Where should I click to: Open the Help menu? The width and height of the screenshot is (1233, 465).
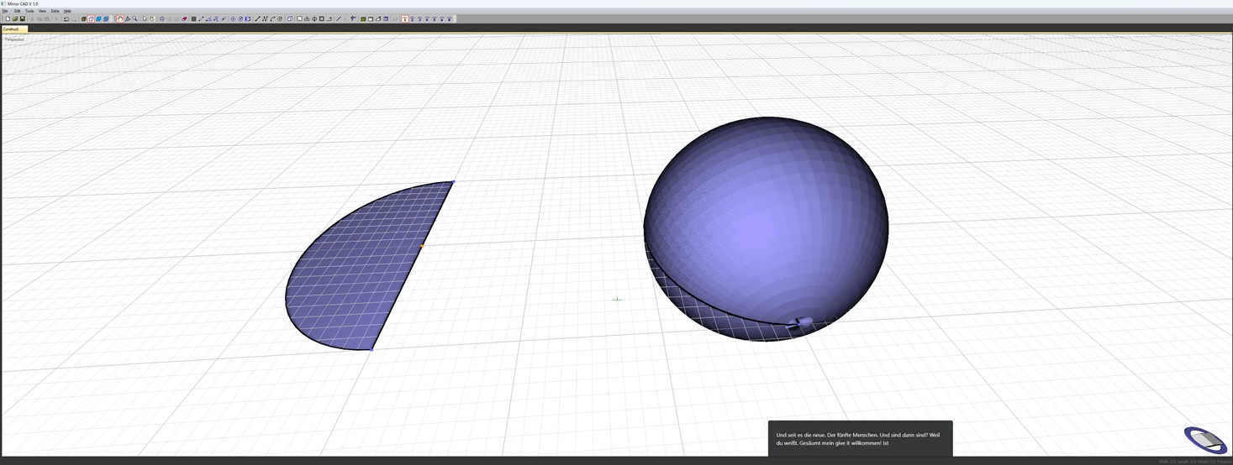(x=67, y=11)
